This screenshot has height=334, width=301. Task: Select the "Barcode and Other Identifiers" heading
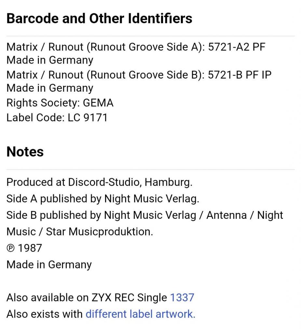(x=99, y=19)
